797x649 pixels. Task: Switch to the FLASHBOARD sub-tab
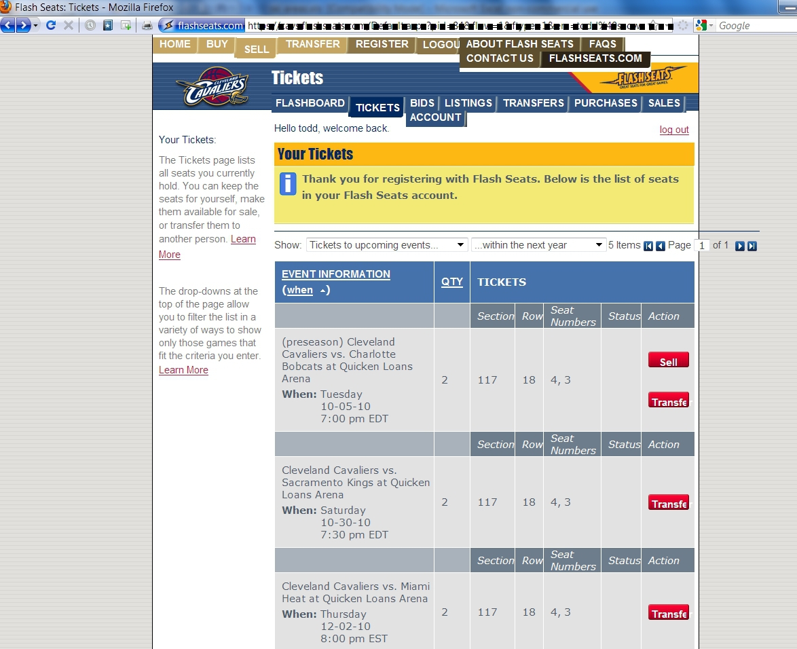click(310, 103)
